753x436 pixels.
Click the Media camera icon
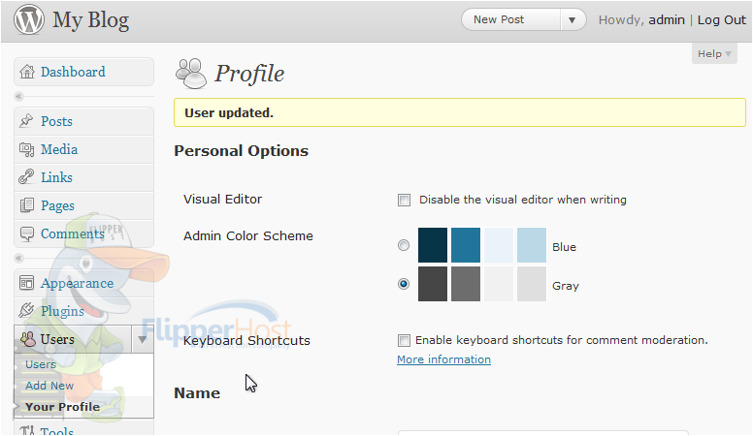tap(26, 149)
